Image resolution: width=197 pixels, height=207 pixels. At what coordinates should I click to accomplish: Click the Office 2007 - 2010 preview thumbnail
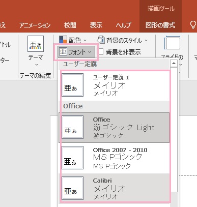[72, 158]
